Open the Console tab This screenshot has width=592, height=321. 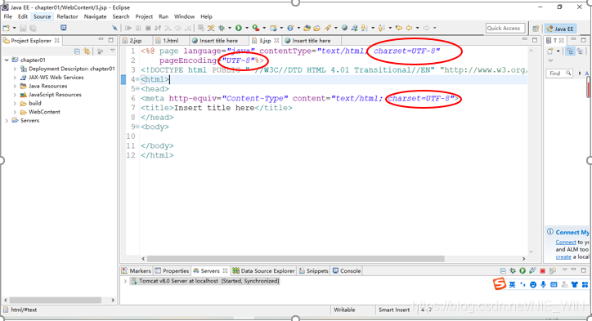(347, 271)
